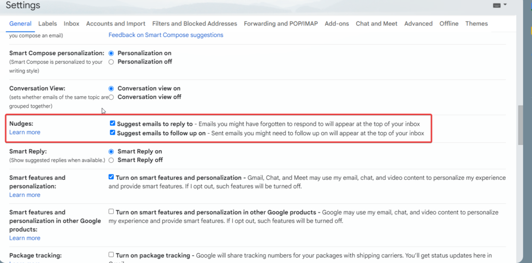This screenshot has width=532, height=263.
Task: Switch to the Add-ons tab
Action: [337, 24]
